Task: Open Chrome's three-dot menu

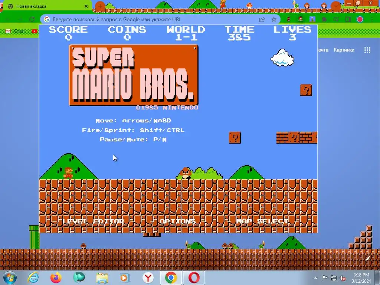Action: [372, 19]
